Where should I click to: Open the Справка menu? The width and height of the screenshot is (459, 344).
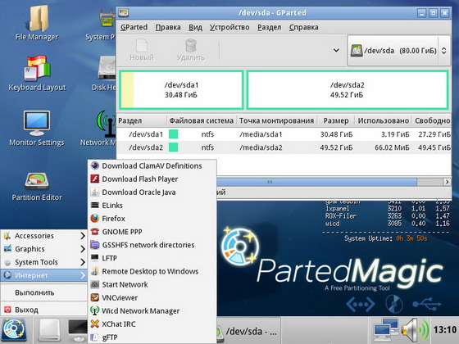[303, 27]
